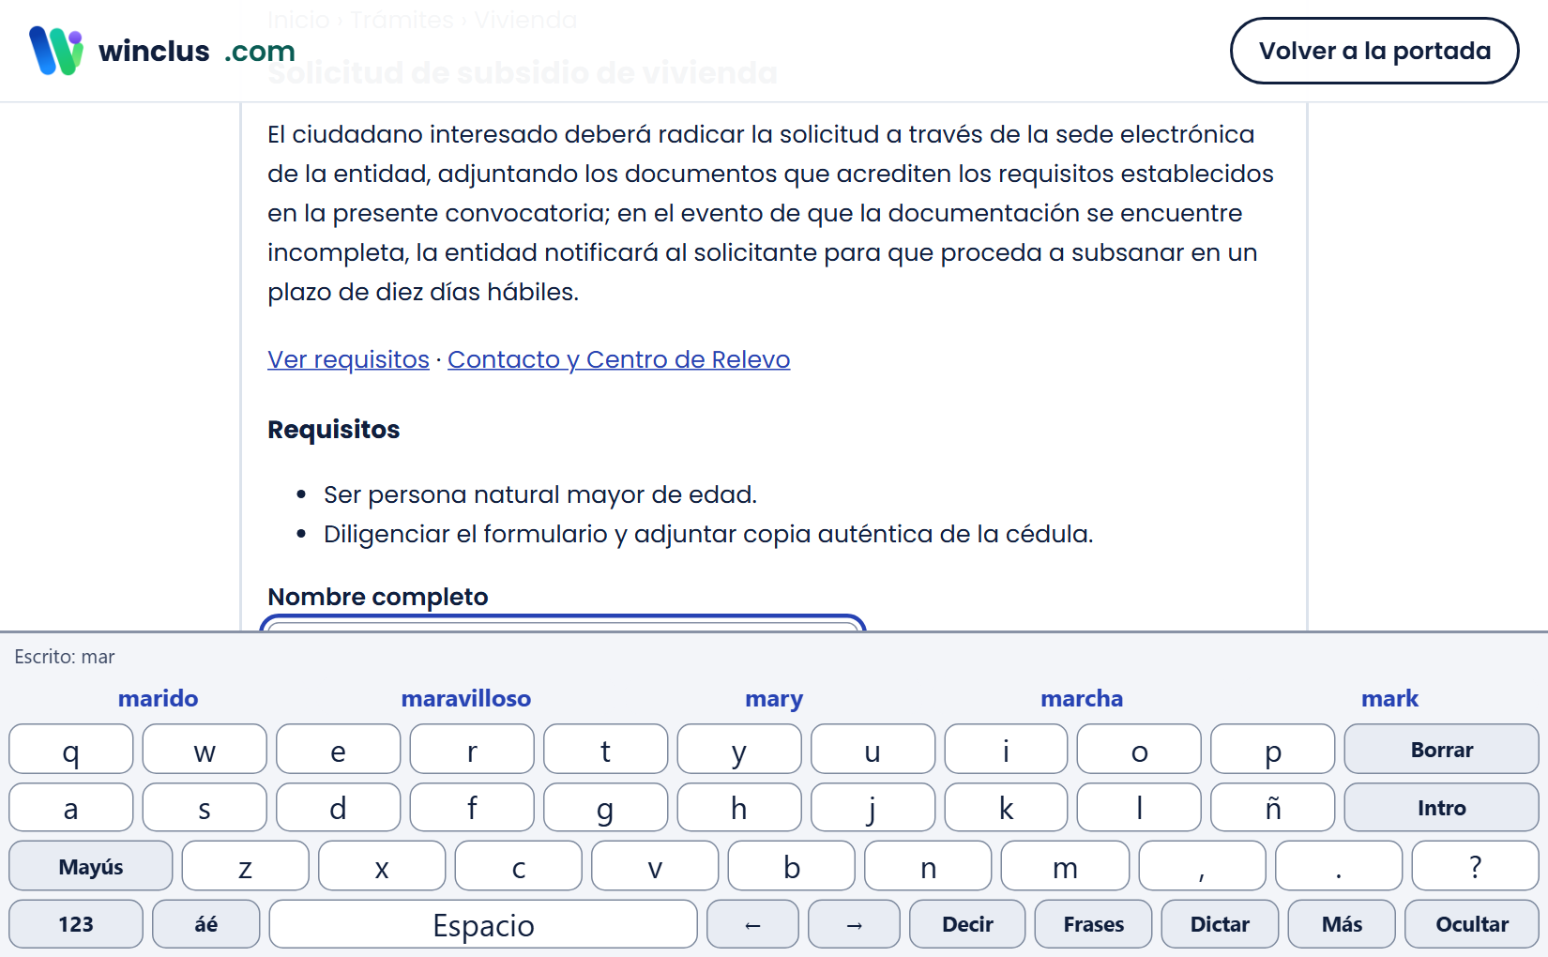Select the suggested word 'marcha'
This screenshot has width=1548, height=957.
point(1082,698)
